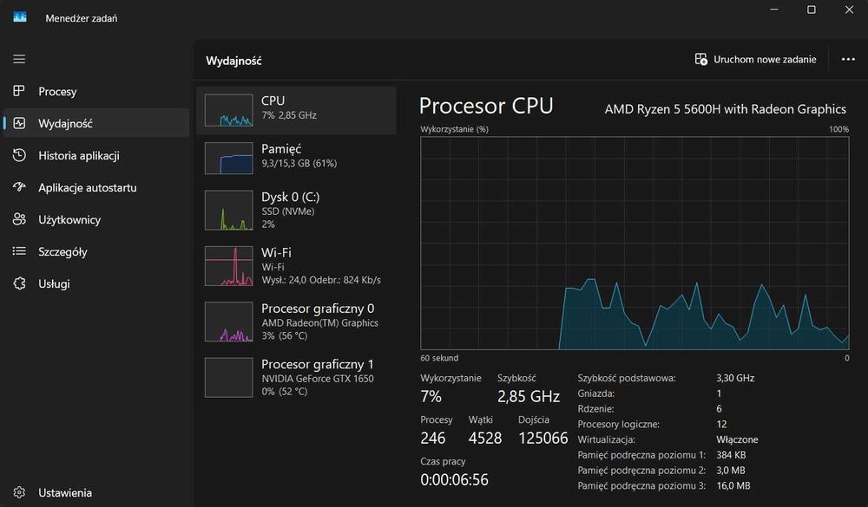Image resolution: width=868 pixels, height=507 pixels.
Task: Go to the Procesy page
Action: pos(57,91)
